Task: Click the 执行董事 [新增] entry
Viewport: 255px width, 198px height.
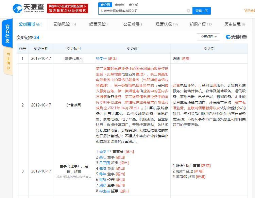Action: [191, 166]
